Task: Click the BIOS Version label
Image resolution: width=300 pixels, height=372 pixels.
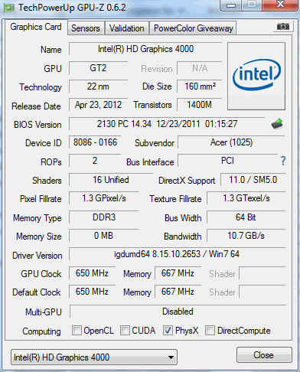Action: (37, 125)
